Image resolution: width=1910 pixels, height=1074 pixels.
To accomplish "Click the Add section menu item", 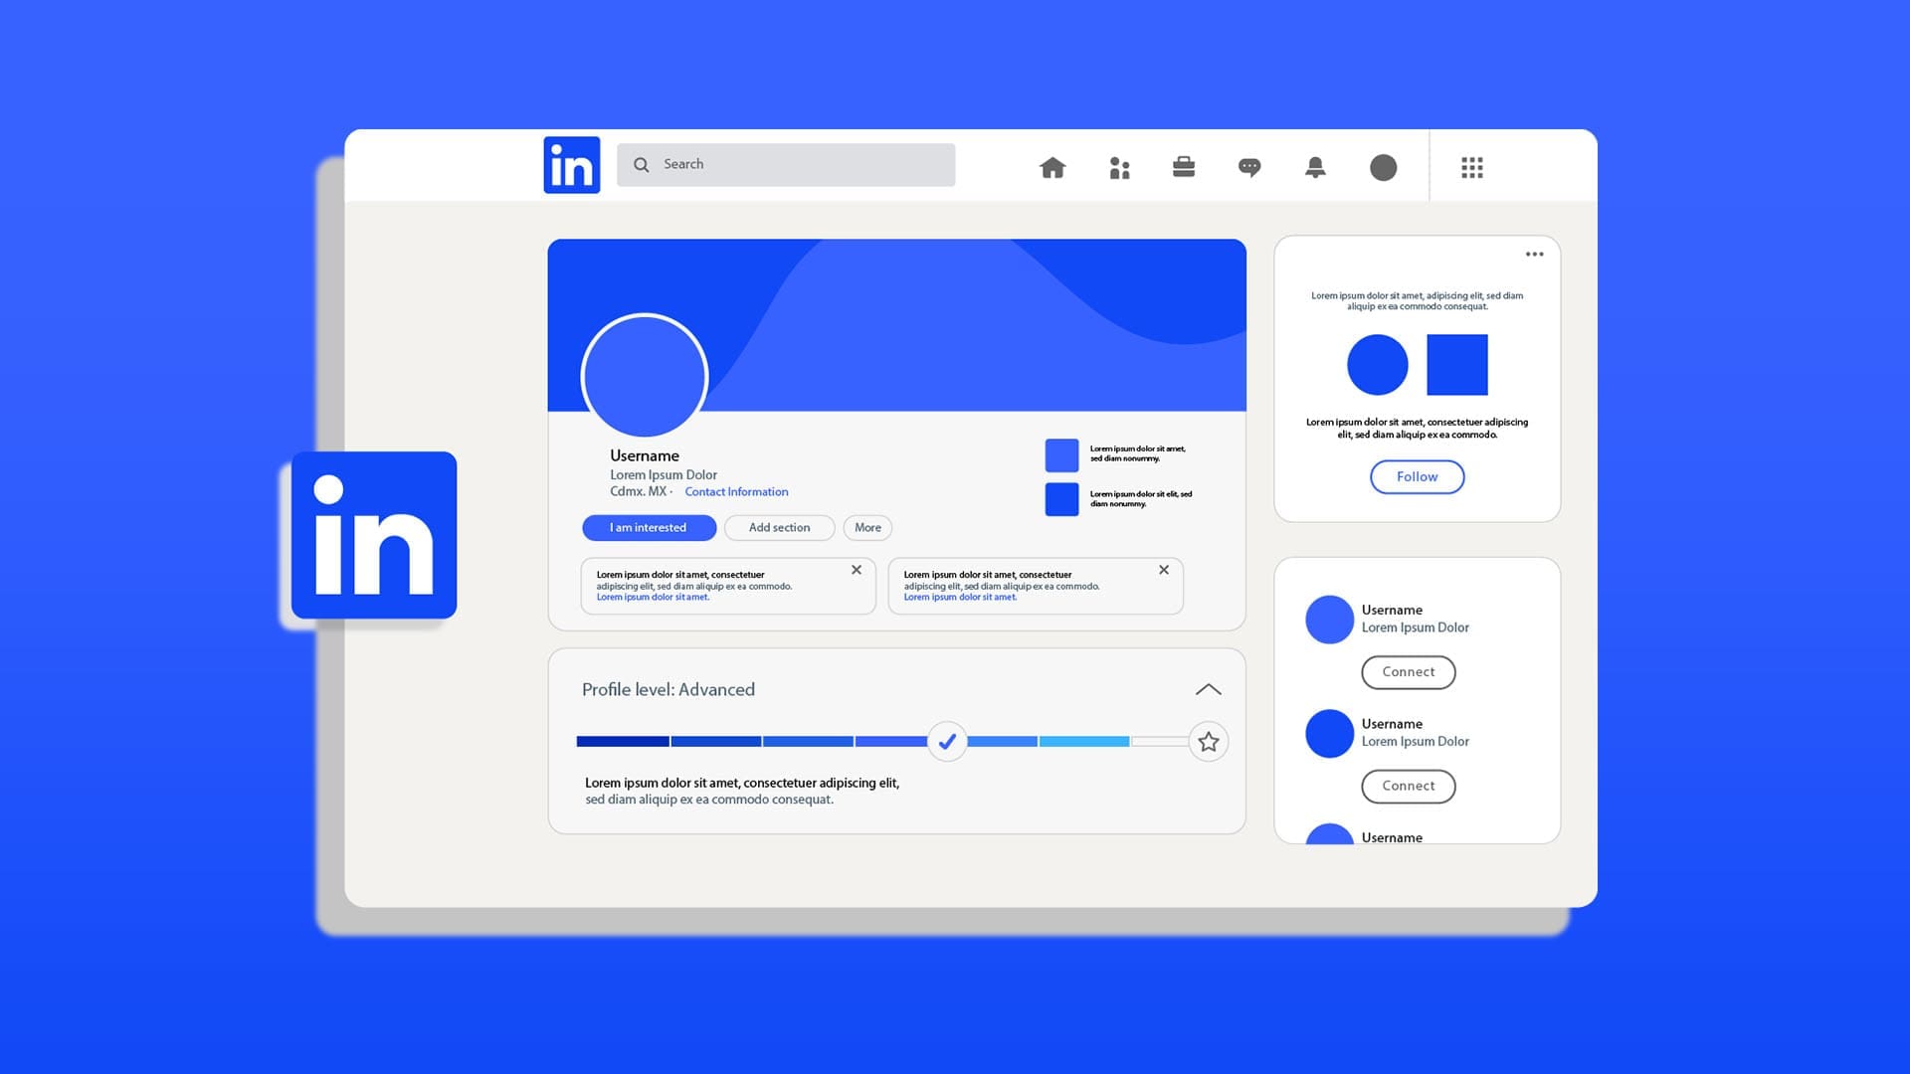I will [778, 527].
